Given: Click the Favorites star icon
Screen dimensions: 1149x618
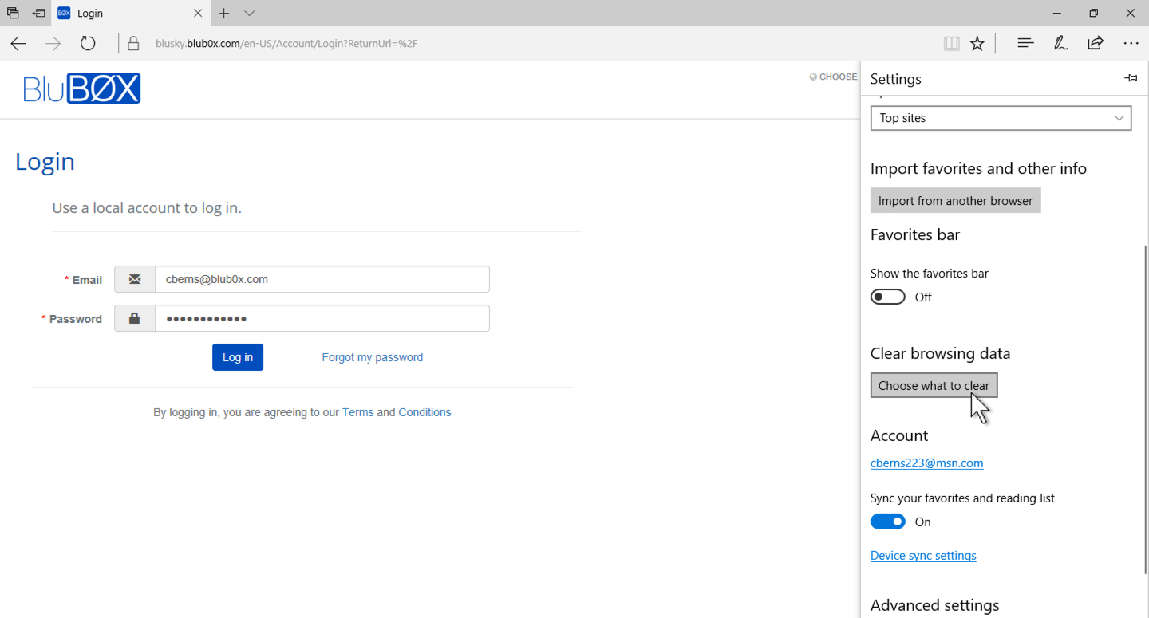Looking at the screenshot, I should (x=977, y=44).
